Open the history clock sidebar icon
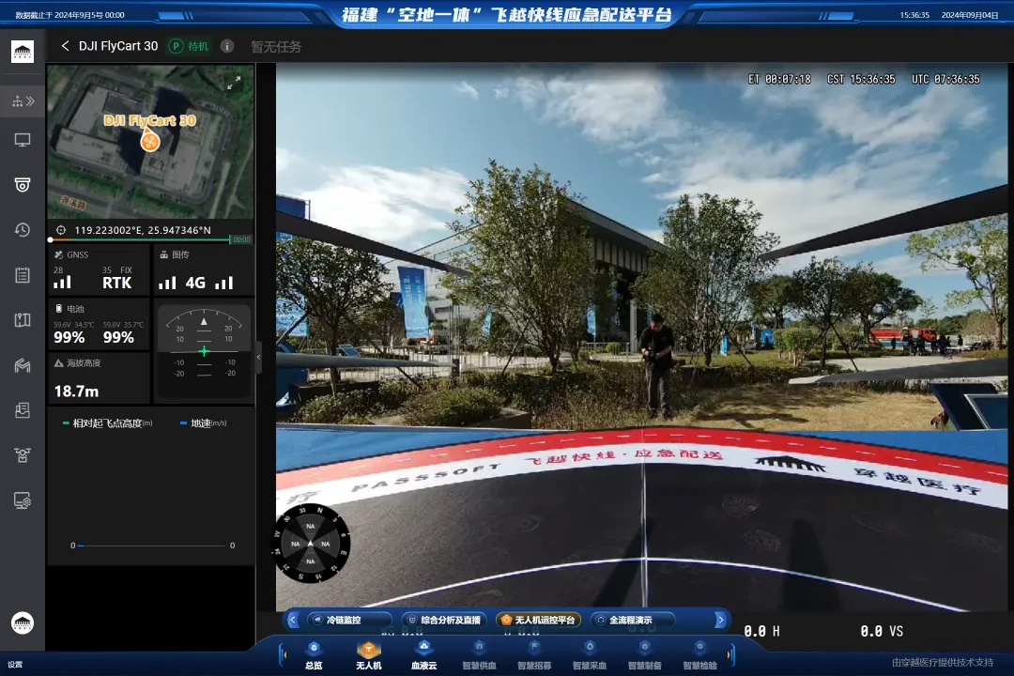1014x676 pixels. click(23, 230)
